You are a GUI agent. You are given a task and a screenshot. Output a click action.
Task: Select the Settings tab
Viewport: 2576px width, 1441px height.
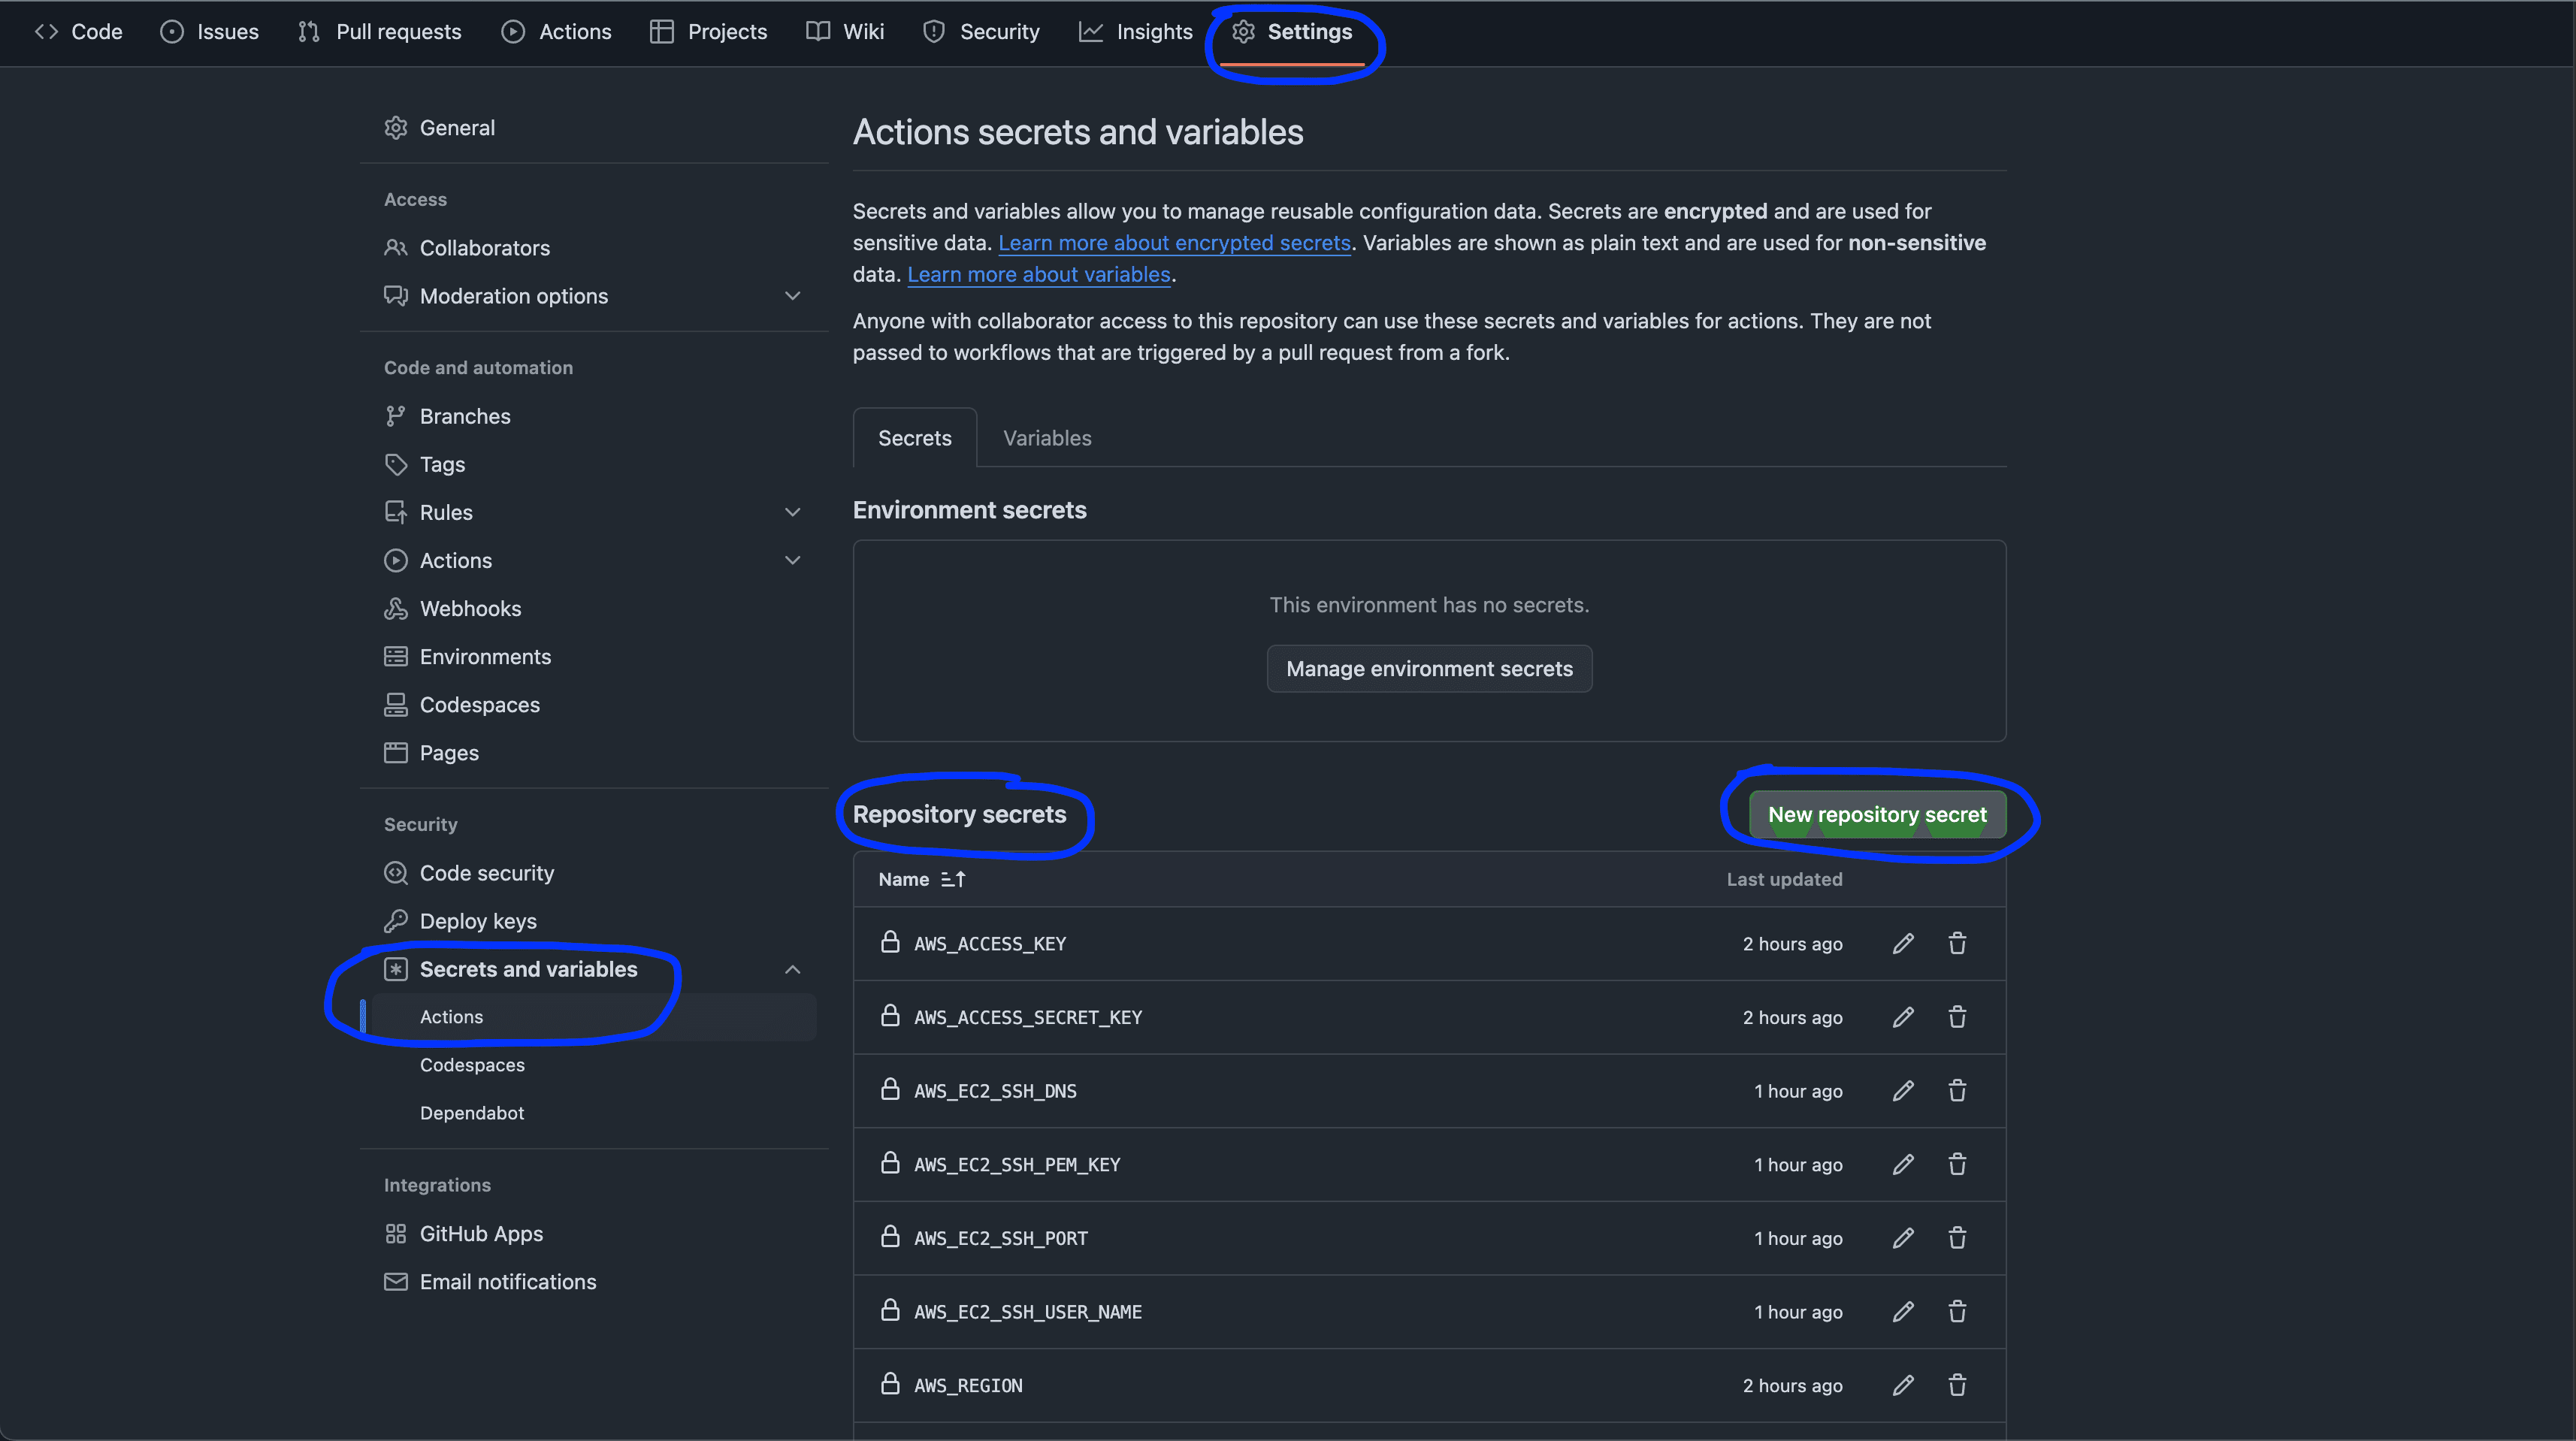tap(1293, 32)
